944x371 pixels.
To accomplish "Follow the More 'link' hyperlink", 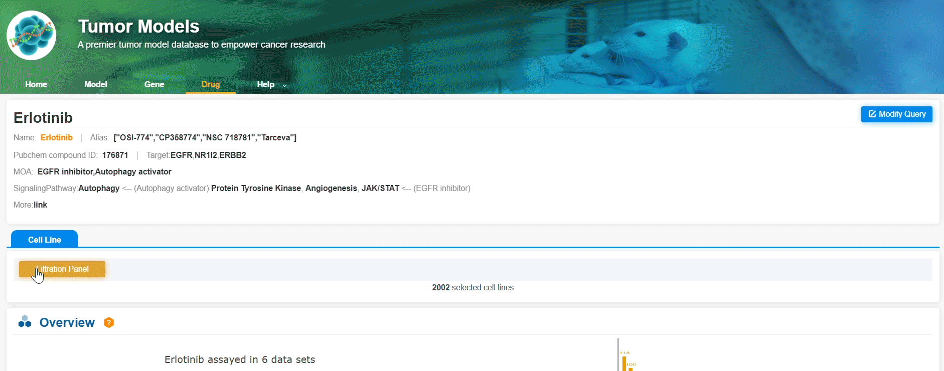I will tap(40, 205).
